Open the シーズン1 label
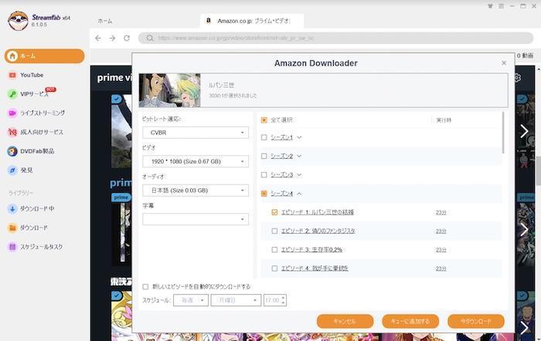541x341 pixels. 281,137
